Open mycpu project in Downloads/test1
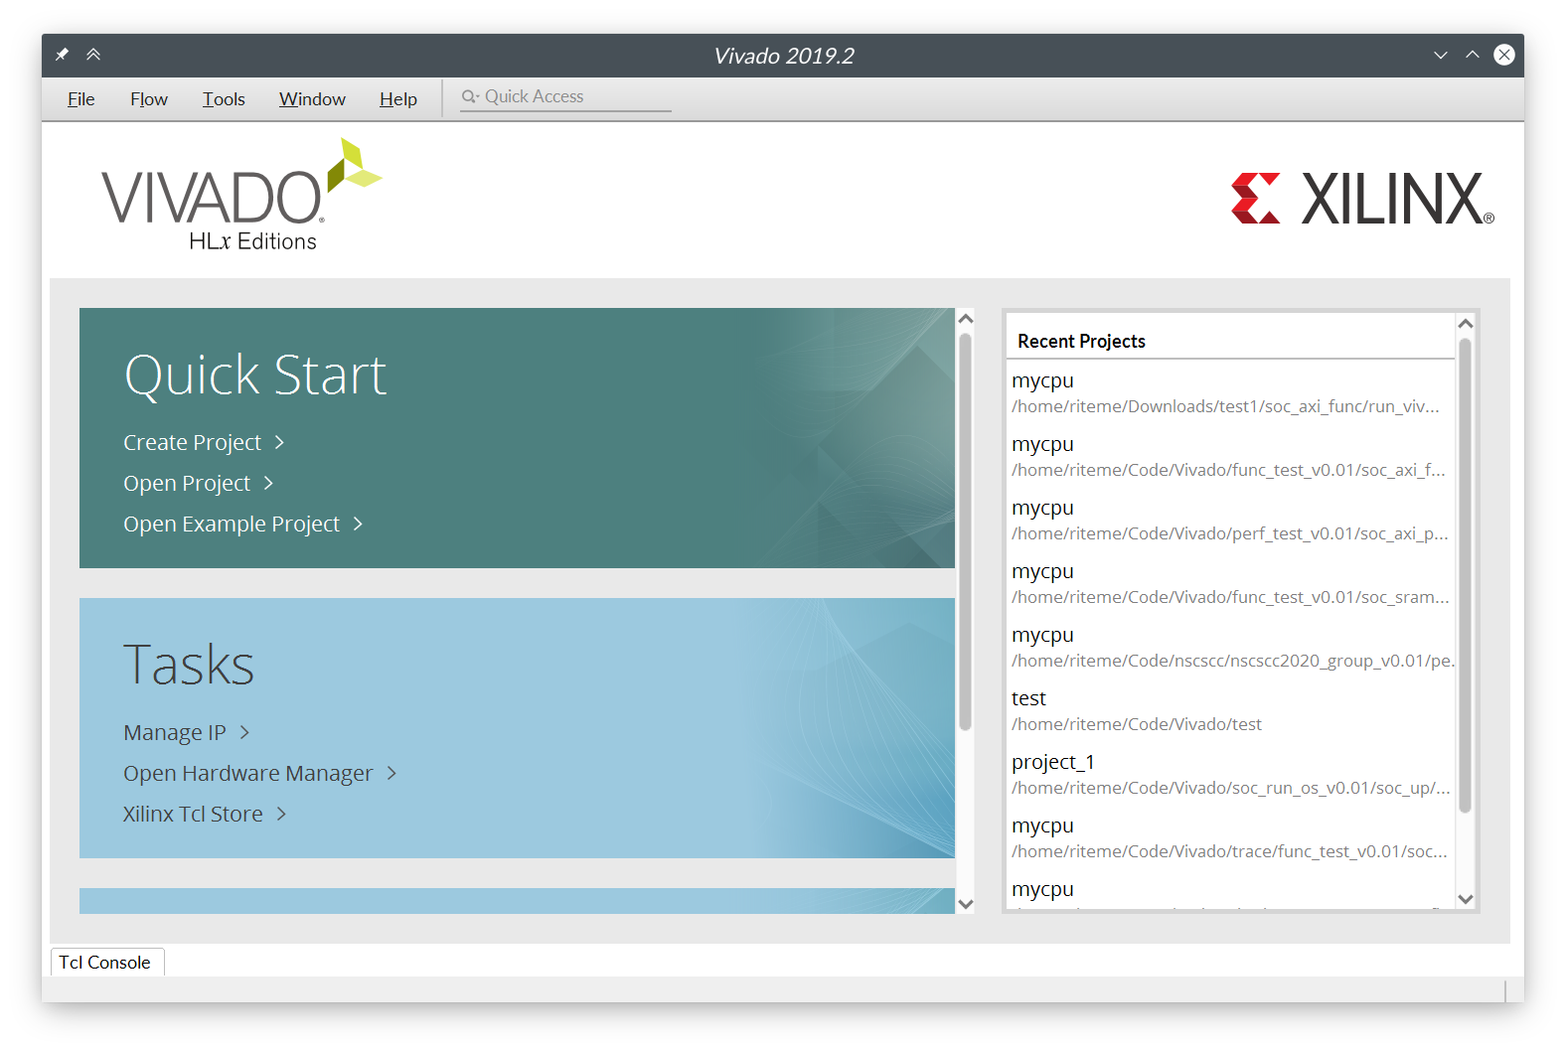This screenshot has width=1566, height=1052. [1230, 393]
